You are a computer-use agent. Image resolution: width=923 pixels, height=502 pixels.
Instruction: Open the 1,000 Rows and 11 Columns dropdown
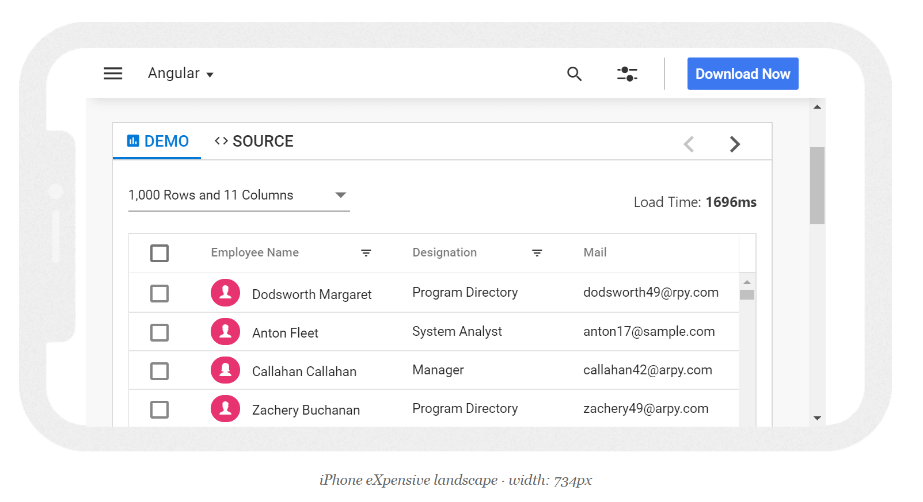(x=238, y=196)
